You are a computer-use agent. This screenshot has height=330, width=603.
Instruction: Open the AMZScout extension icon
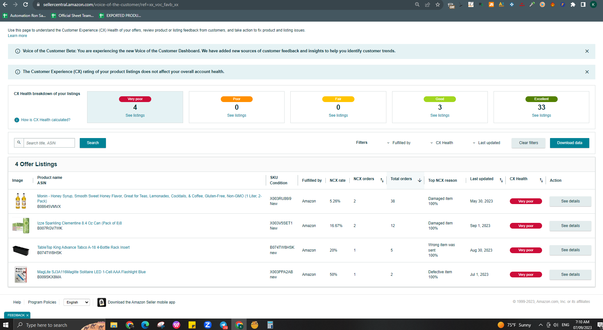tap(502, 4)
